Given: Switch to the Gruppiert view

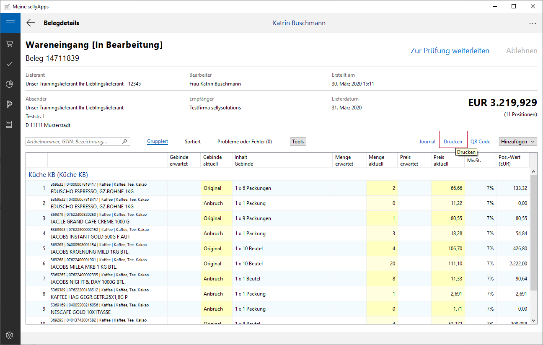Looking at the screenshot, I should [x=158, y=142].
